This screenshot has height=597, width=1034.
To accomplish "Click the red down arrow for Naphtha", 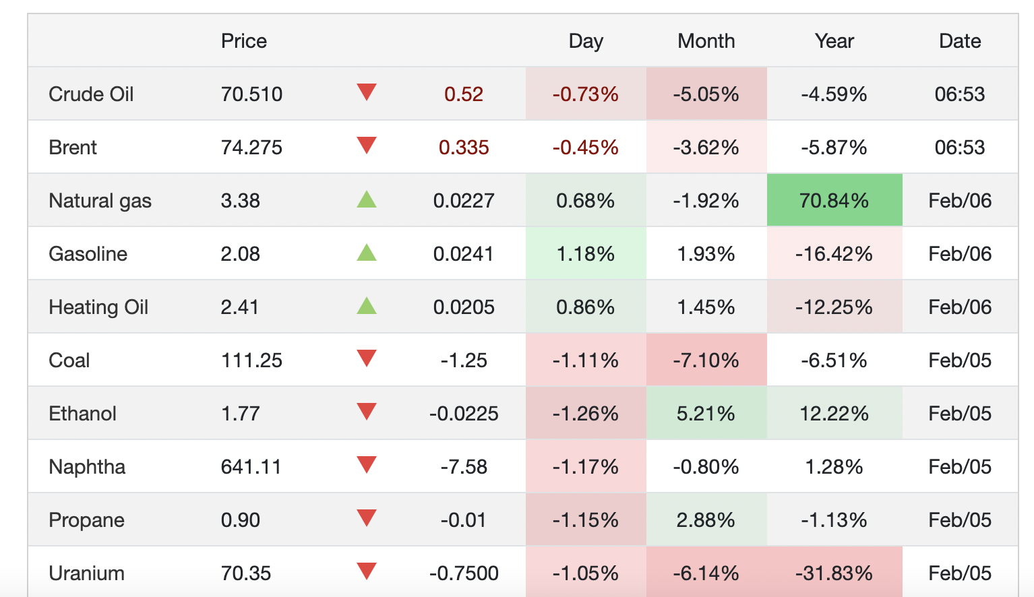I will coord(367,464).
